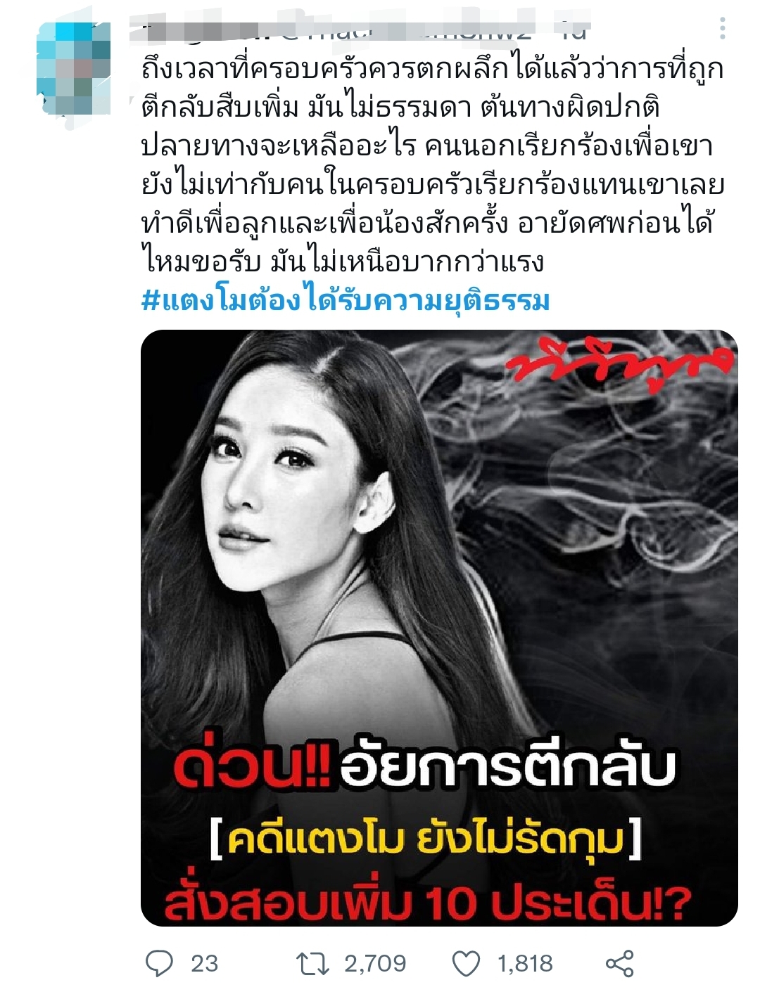This screenshot has height=999, width=760.
Task: Open the share icon options
Action: [x=620, y=963]
